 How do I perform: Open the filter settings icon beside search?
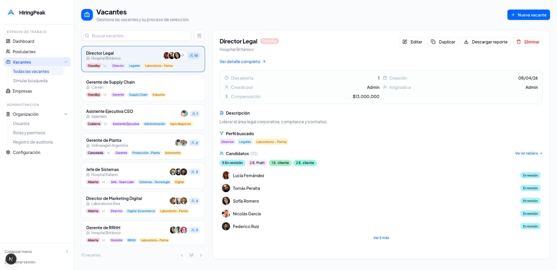tap(199, 36)
